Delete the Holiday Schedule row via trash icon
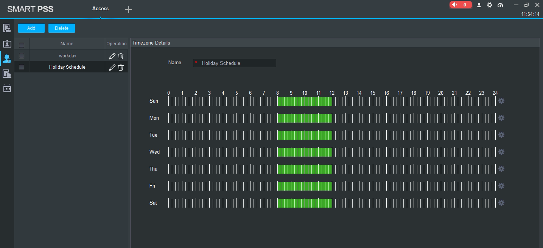 pos(121,68)
